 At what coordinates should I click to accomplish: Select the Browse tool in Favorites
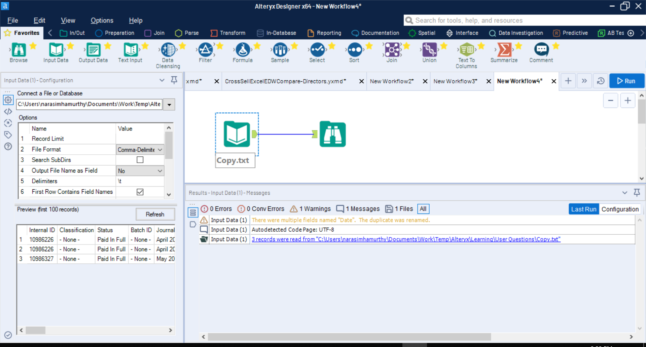[x=19, y=50]
